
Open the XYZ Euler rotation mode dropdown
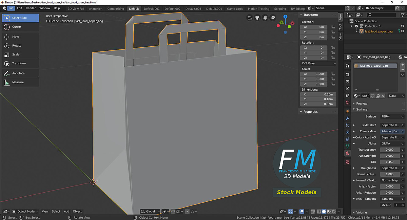coord(318,63)
